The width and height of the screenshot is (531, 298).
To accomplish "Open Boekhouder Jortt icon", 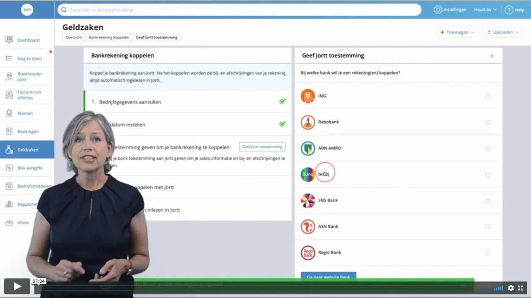I will pyautogui.click(x=9, y=77).
